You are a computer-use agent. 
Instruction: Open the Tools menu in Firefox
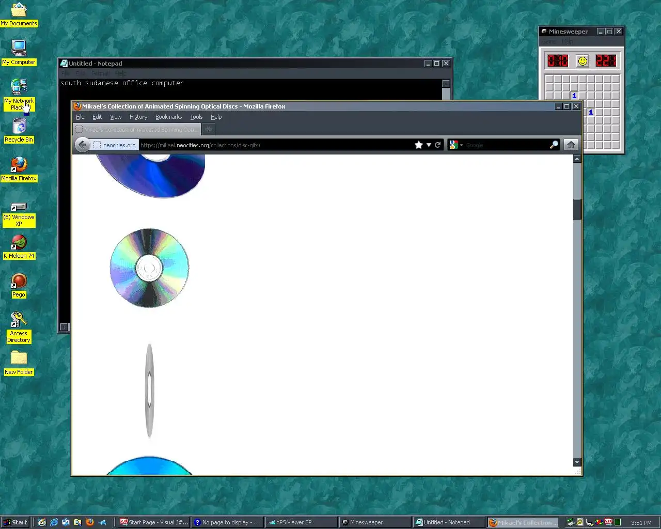196,117
